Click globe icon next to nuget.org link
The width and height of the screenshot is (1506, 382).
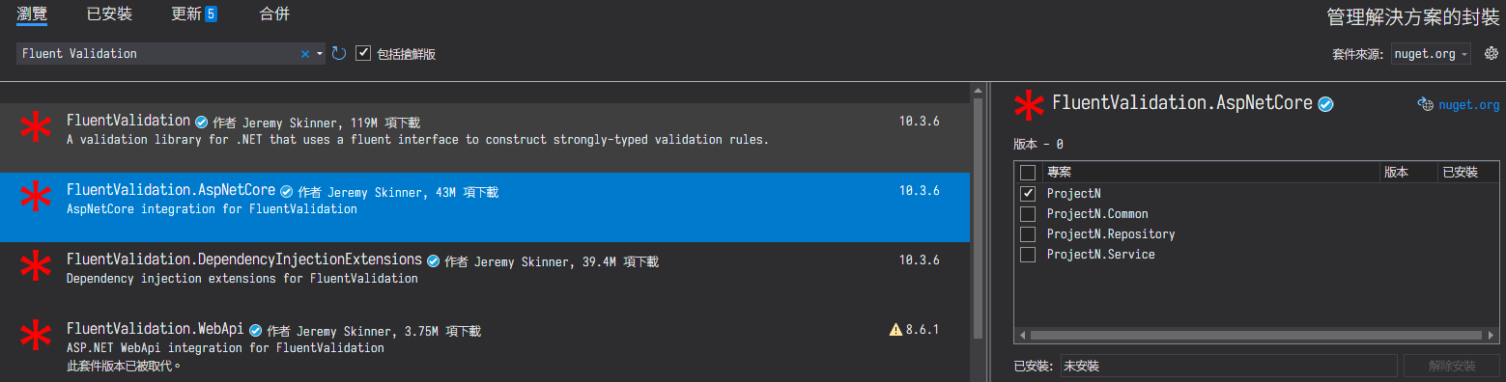click(x=1425, y=105)
